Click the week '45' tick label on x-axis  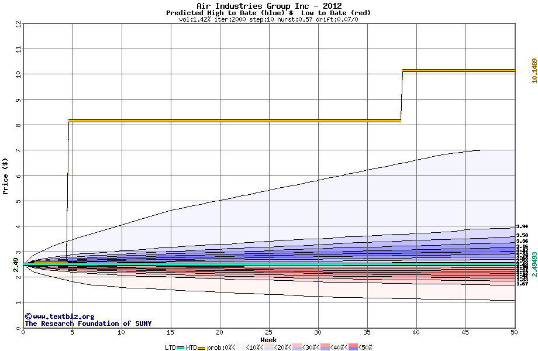[465, 332]
